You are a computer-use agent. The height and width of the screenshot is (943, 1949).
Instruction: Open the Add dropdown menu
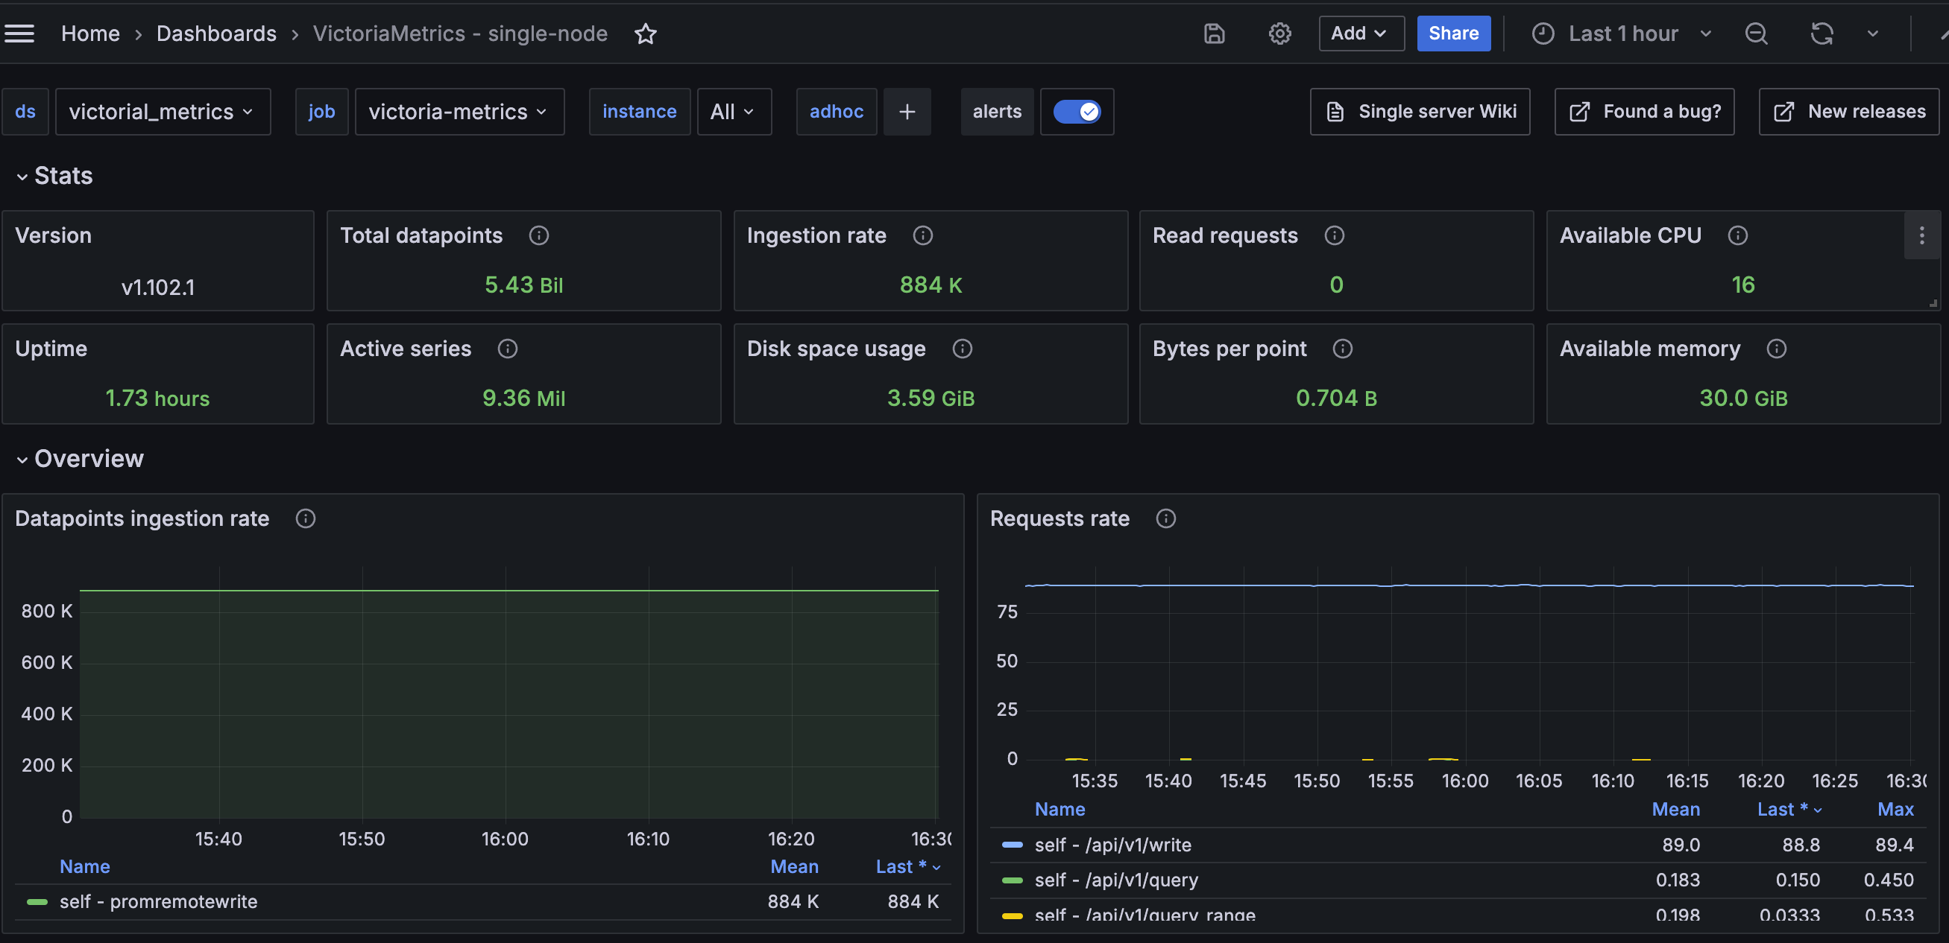pyautogui.click(x=1361, y=34)
